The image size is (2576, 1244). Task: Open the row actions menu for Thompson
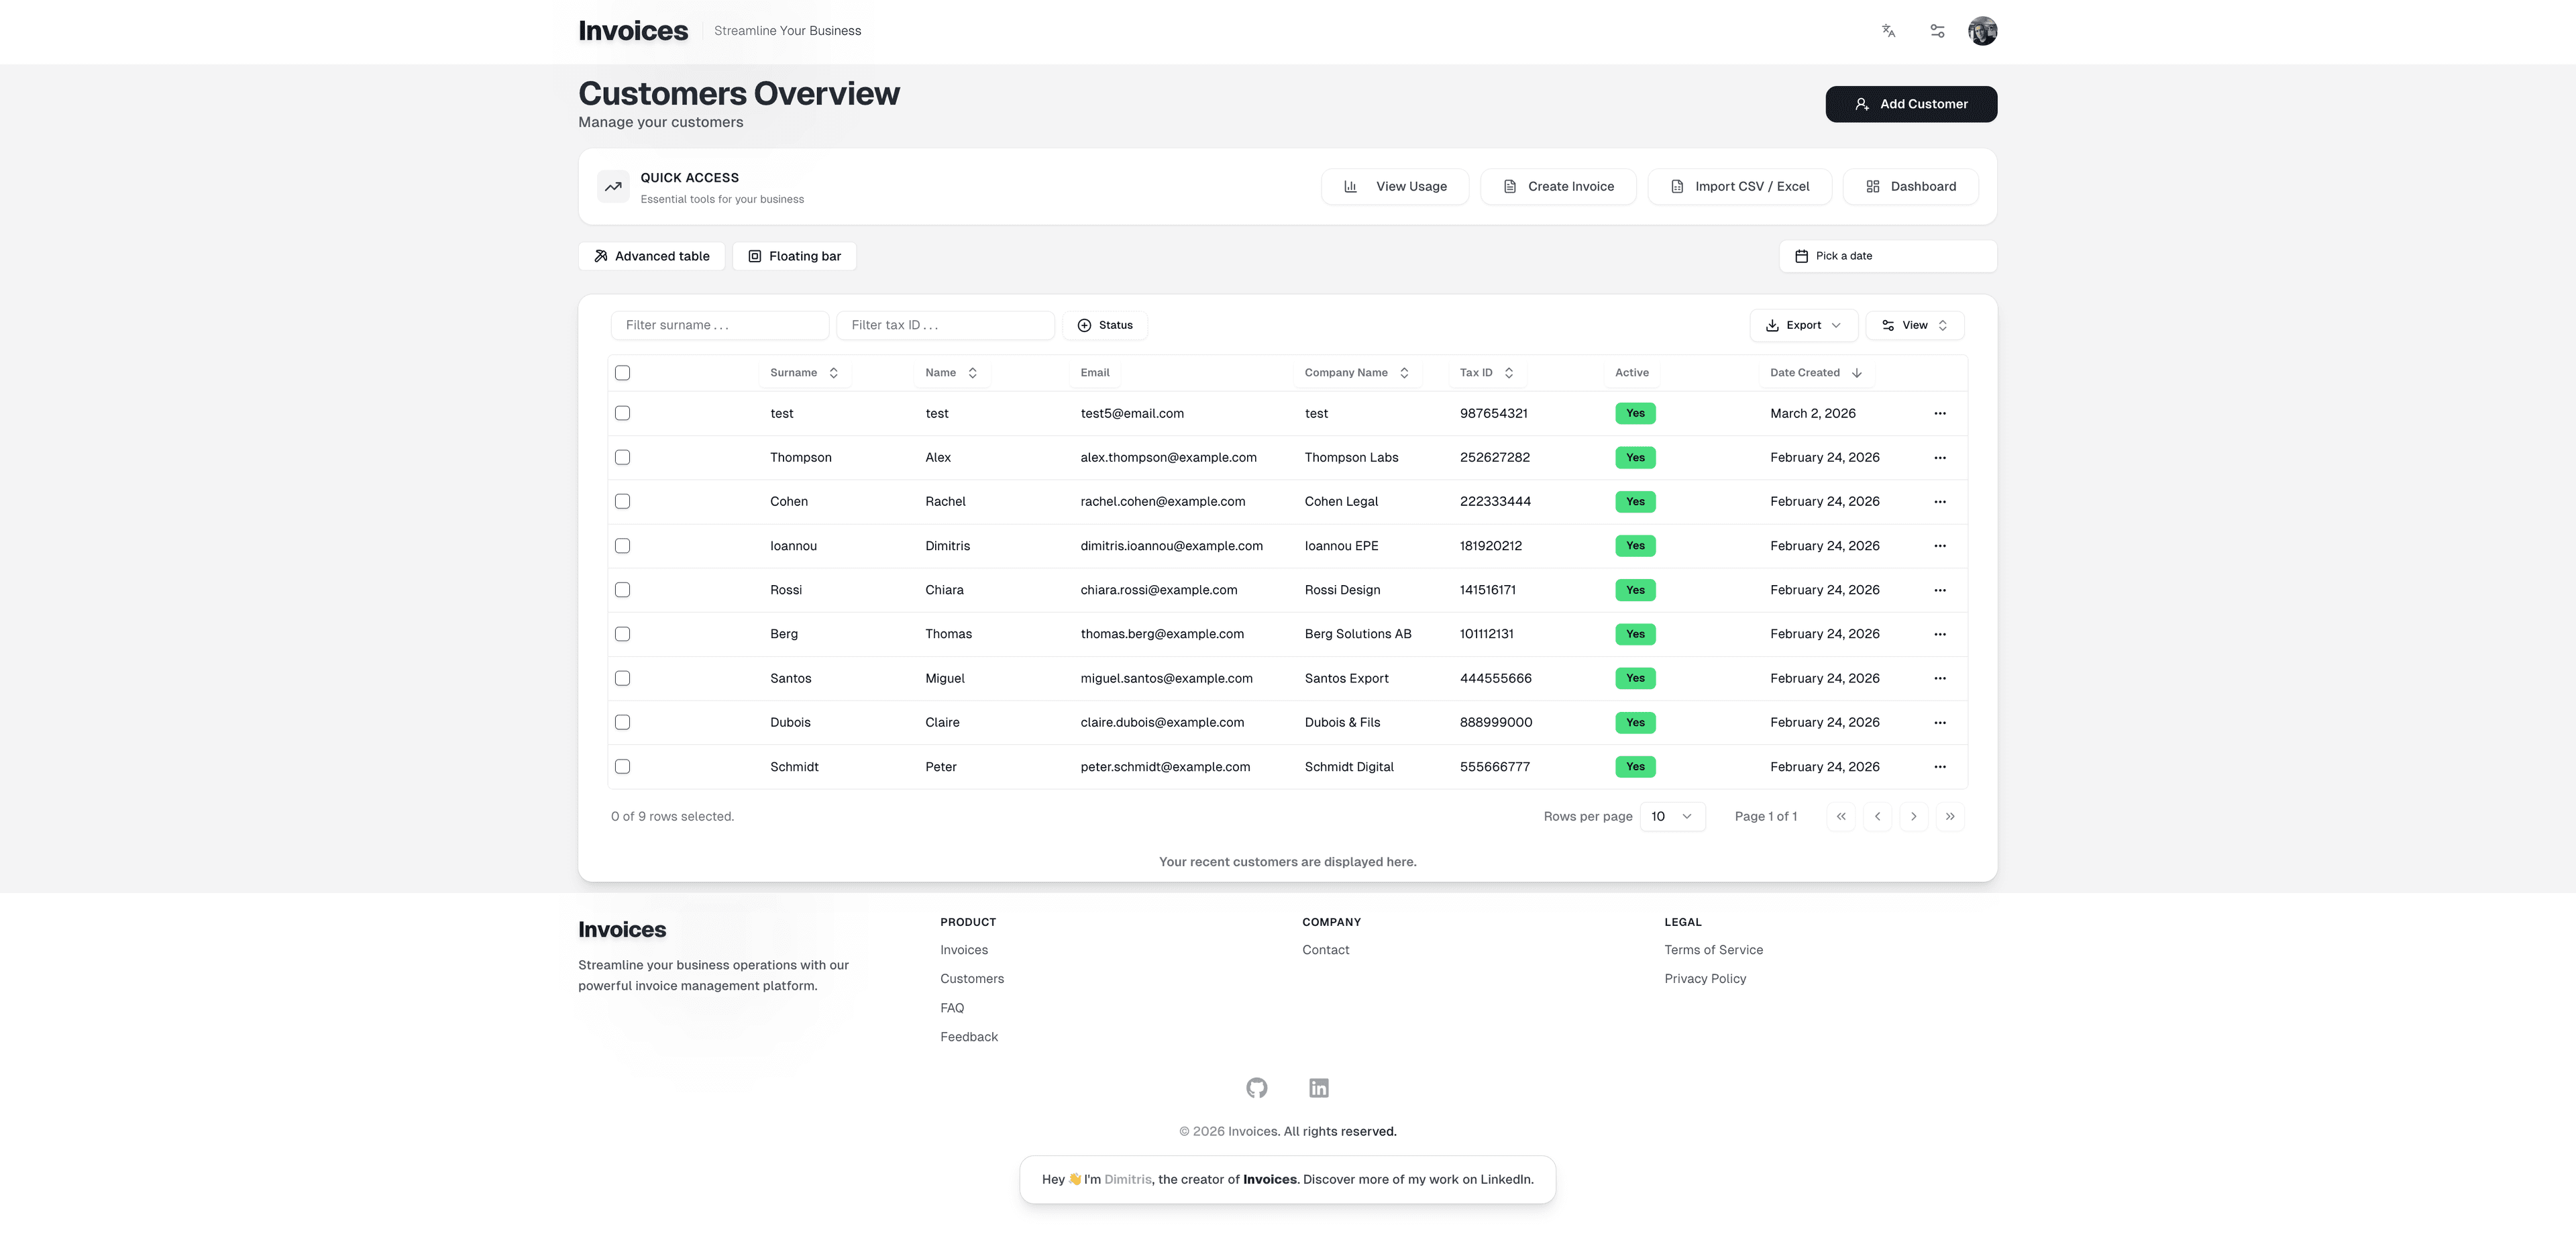(x=1940, y=457)
